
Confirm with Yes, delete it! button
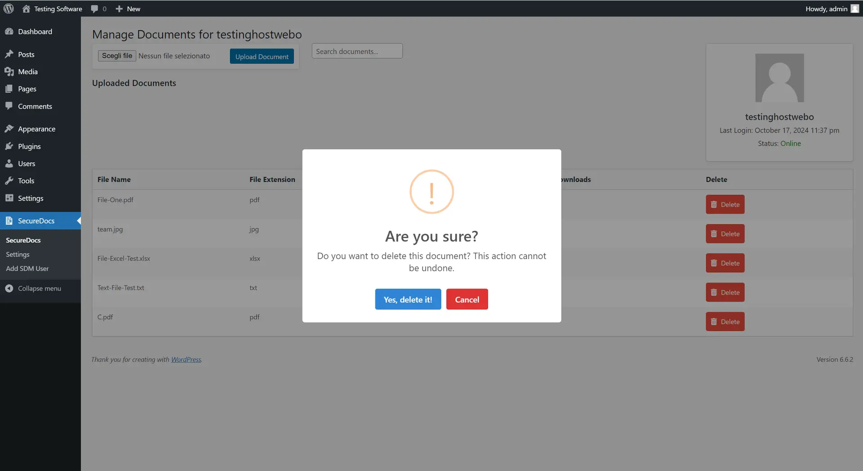point(408,299)
